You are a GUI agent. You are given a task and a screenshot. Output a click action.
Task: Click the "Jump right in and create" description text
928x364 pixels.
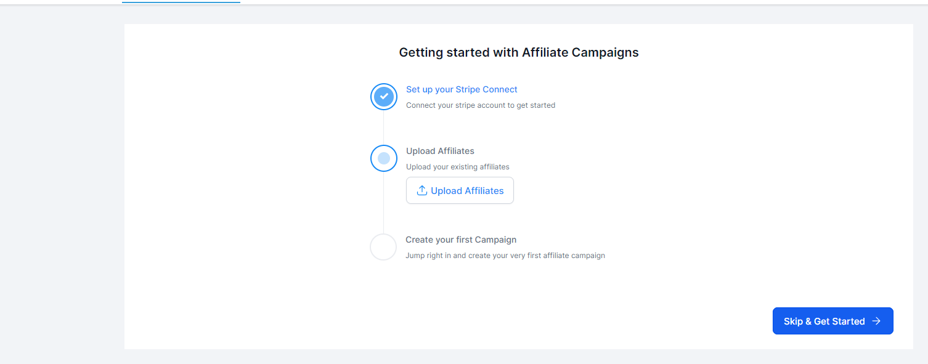(x=505, y=256)
